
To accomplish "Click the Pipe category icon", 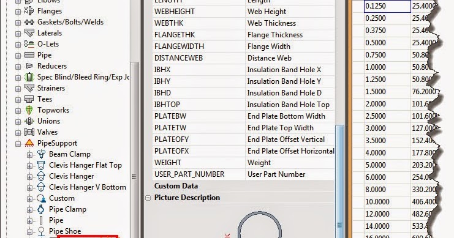I will pos(29,55).
